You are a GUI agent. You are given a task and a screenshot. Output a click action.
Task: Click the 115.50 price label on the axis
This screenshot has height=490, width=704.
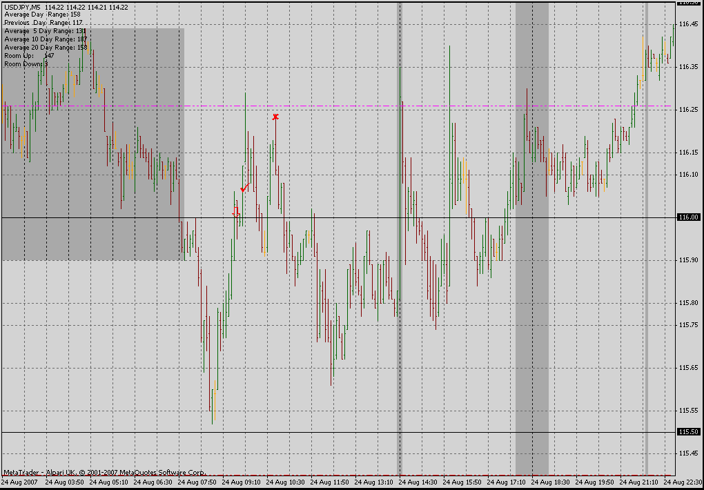click(688, 432)
